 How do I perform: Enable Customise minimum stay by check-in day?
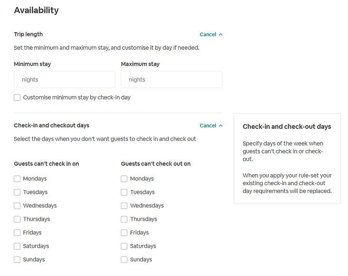pos(17,98)
